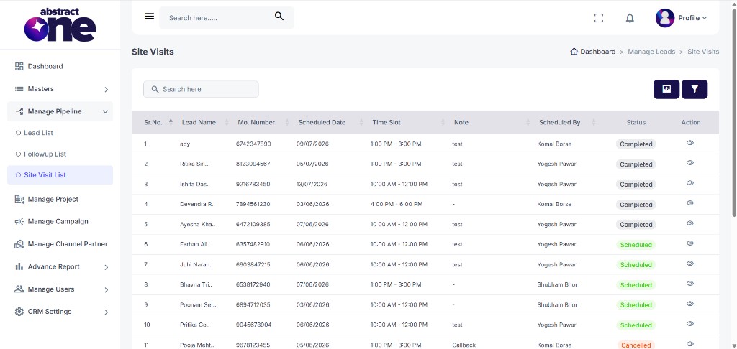This screenshot has height=349, width=737.
Task: Click eye icon for Ishita Das.. row
Action: tap(690, 183)
